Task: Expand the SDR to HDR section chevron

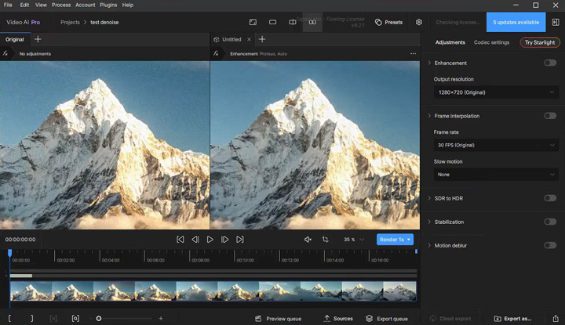Action: point(429,198)
